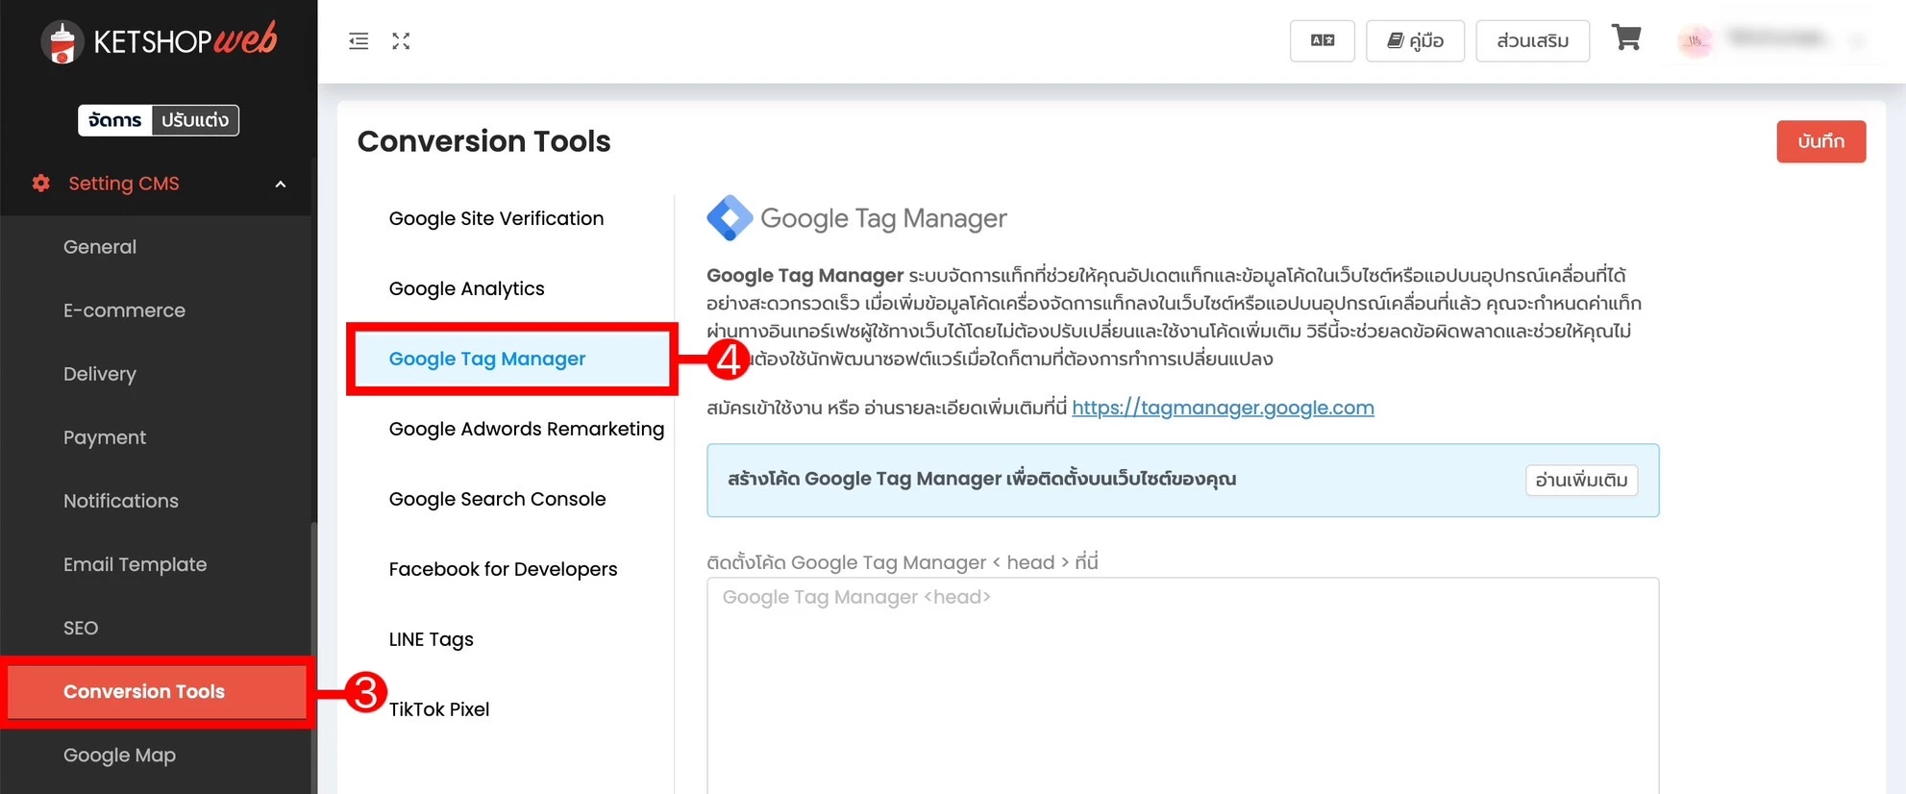The width and height of the screenshot is (1906, 794).
Task: Switch to the ปรับแต่ง mode tab
Action: point(195,120)
